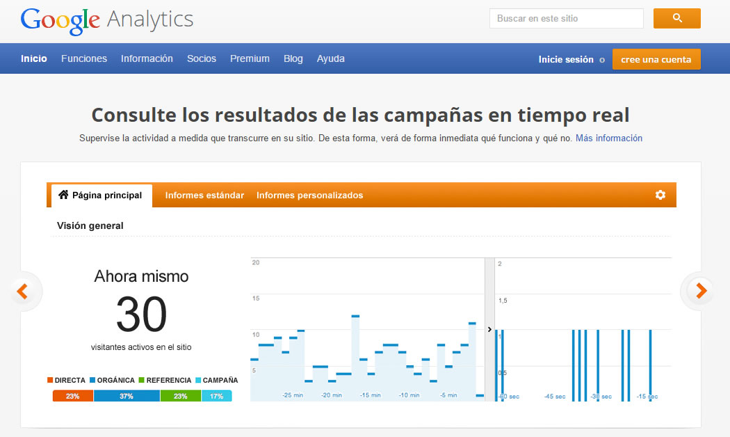
Task: Click Inicie sesión to log in
Action: click(x=565, y=60)
